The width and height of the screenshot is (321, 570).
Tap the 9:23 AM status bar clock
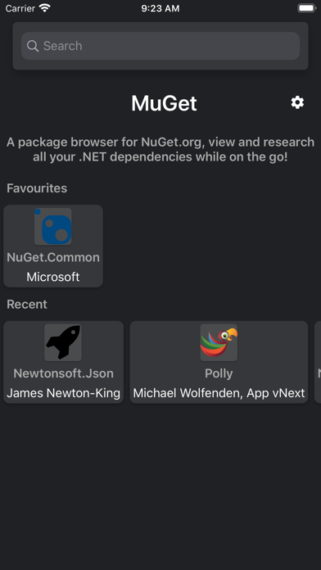[160, 8]
